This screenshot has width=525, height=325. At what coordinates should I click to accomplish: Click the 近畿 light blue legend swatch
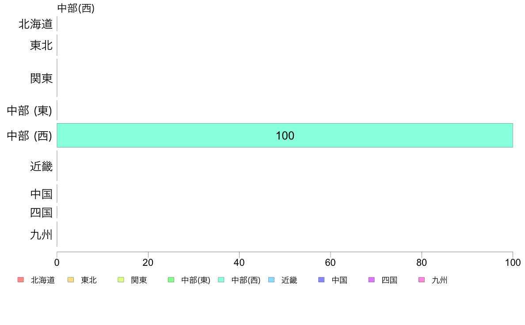[271, 280]
